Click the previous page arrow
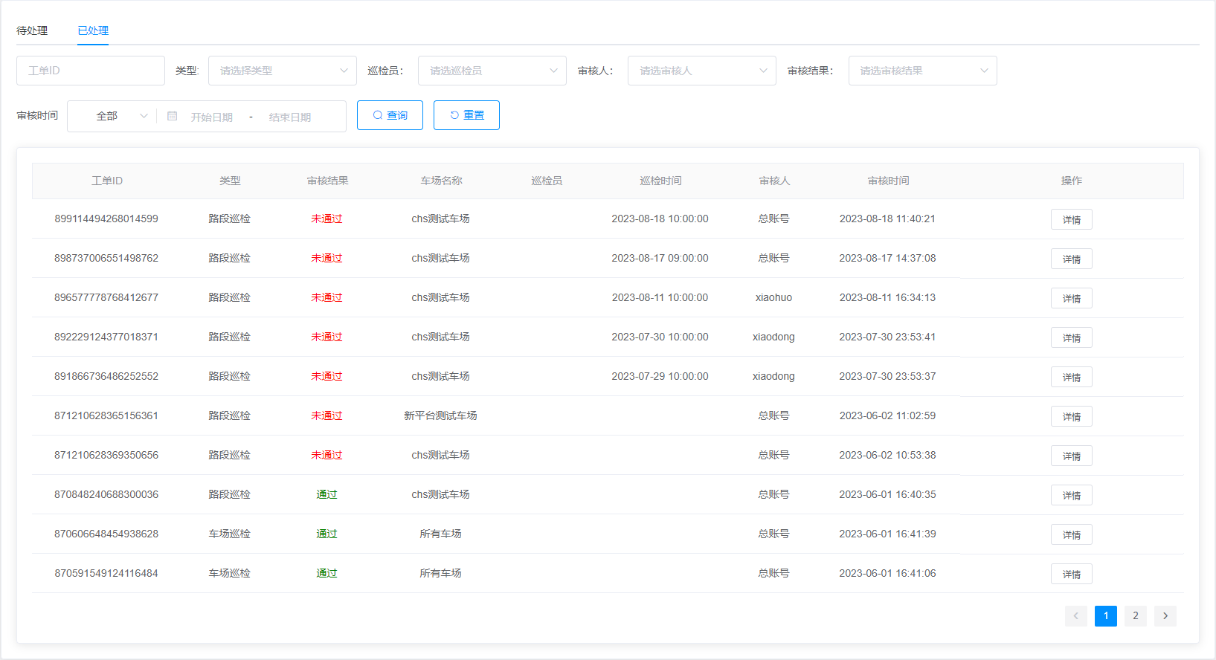Image resolution: width=1216 pixels, height=660 pixels. click(1075, 615)
